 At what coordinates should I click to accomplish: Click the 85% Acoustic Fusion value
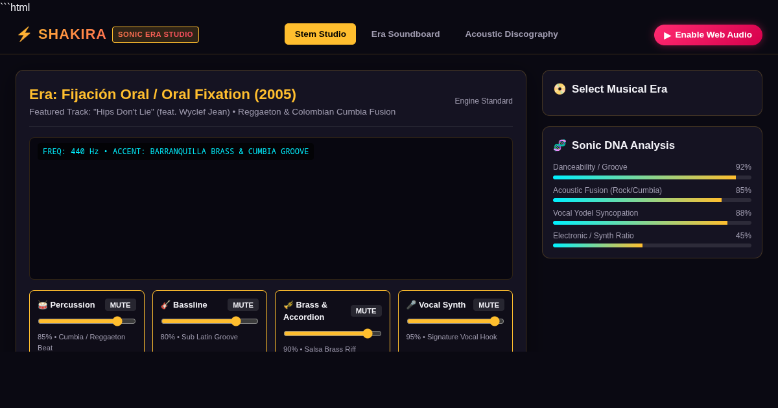(744, 190)
